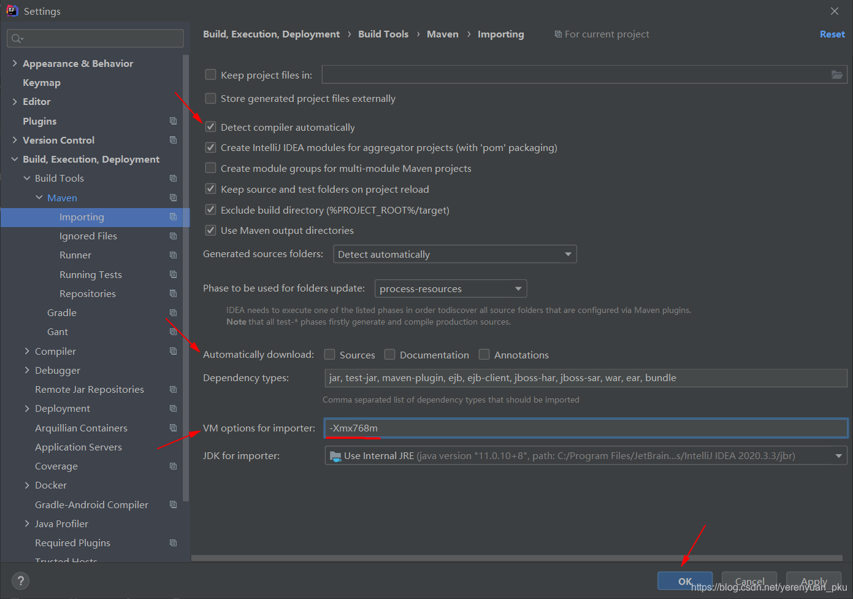Click the project-level icon beside Coverage
853x599 pixels.
(x=173, y=466)
